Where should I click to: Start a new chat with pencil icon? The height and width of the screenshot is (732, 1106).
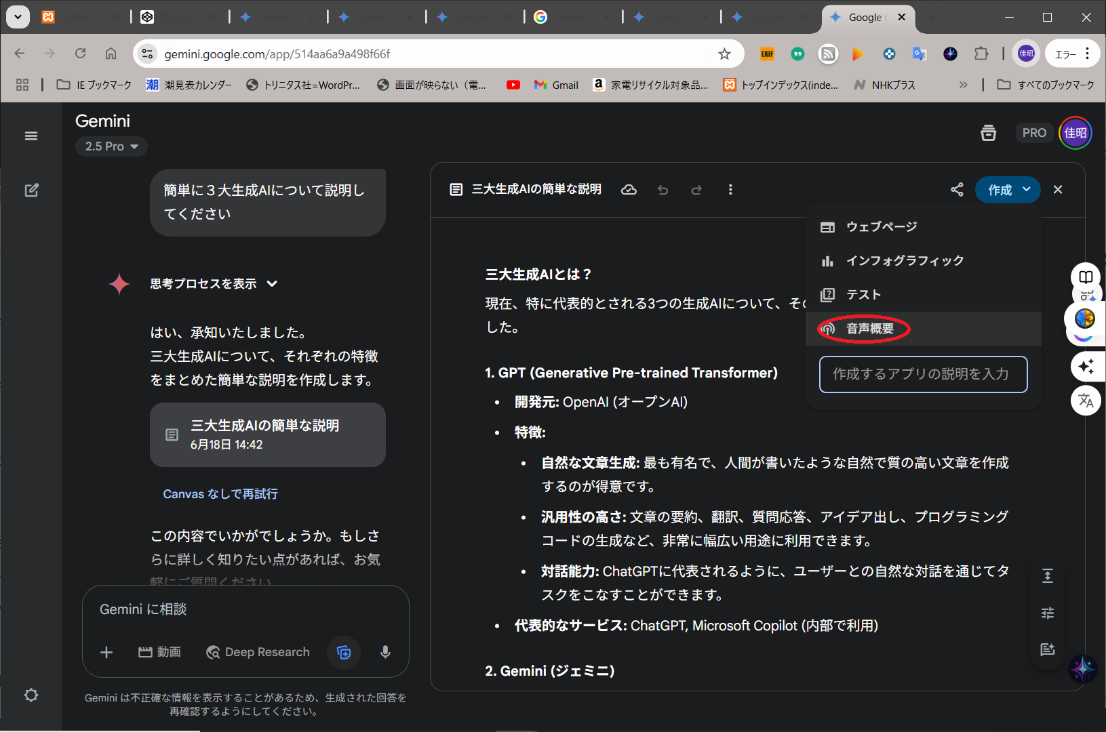(x=31, y=190)
